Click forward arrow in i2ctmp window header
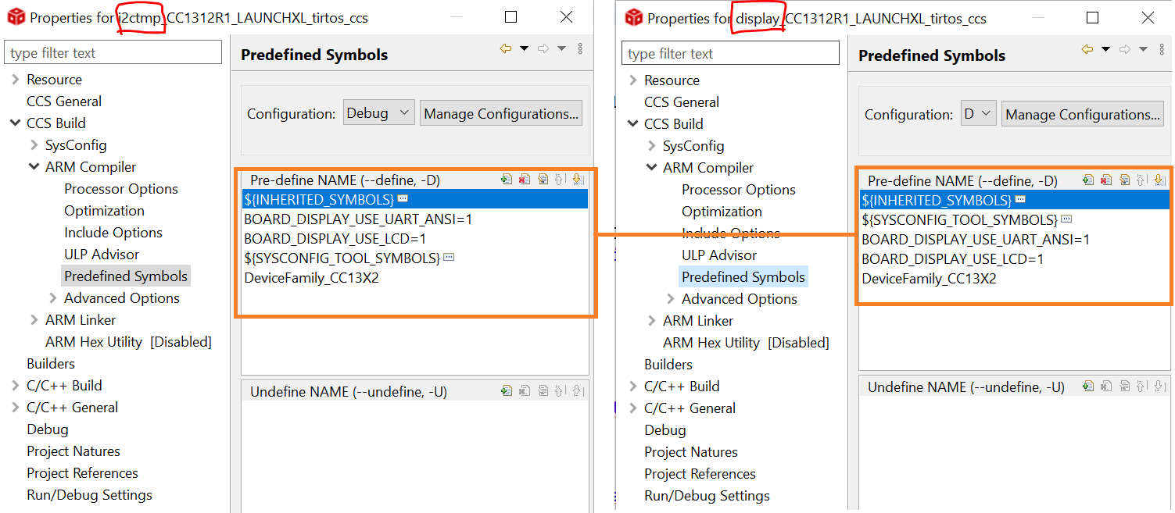The height and width of the screenshot is (513, 1175). [543, 48]
